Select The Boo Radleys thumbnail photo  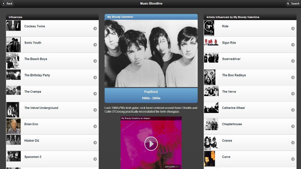click(x=210, y=77)
